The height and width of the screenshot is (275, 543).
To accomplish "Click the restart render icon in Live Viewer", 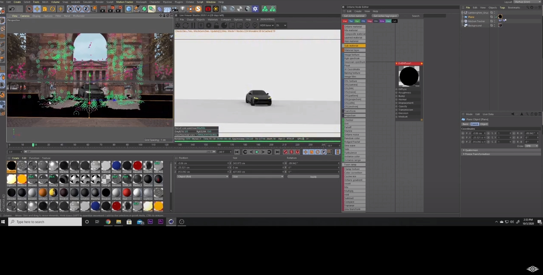I will click(186, 25).
